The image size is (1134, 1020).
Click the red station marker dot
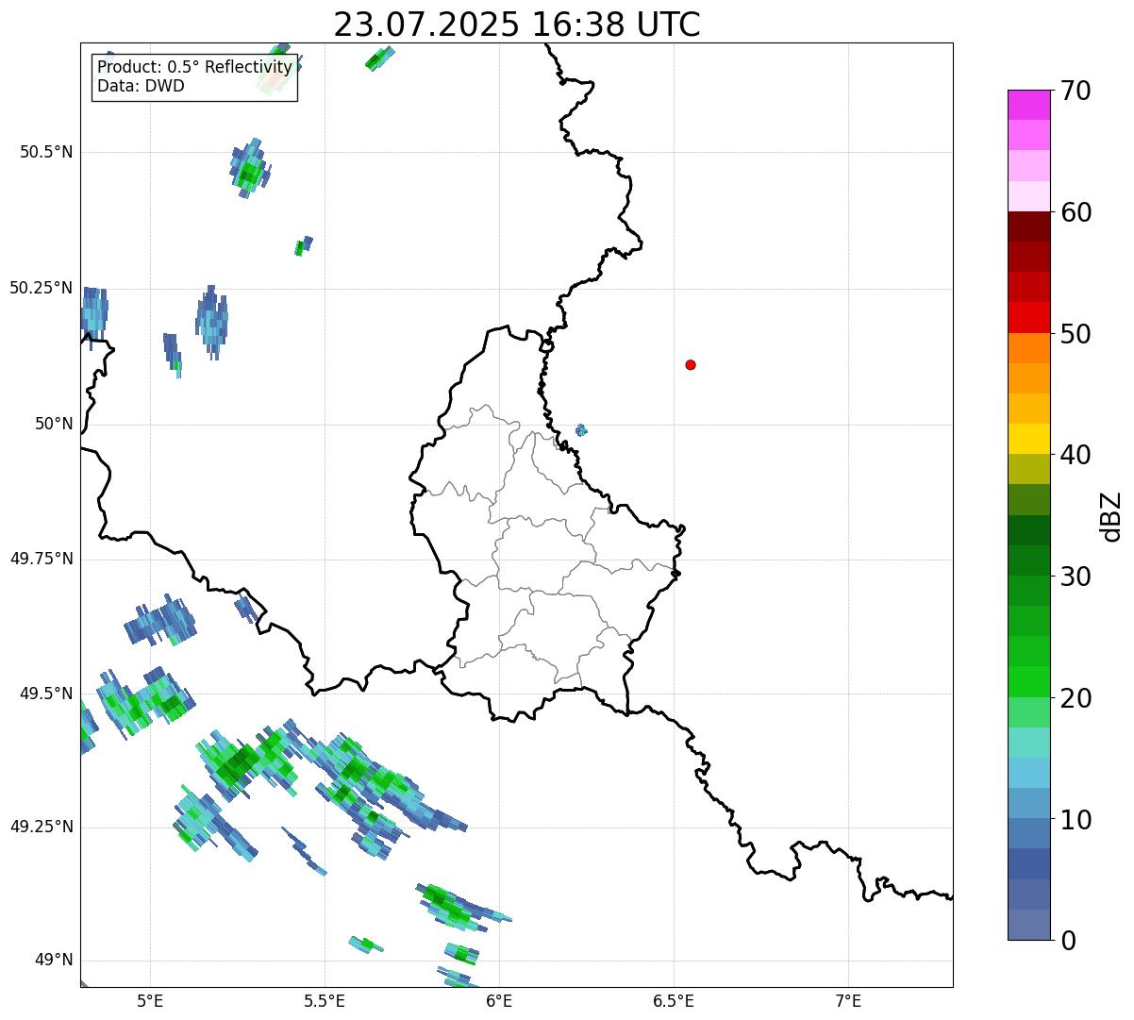pos(691,364)
